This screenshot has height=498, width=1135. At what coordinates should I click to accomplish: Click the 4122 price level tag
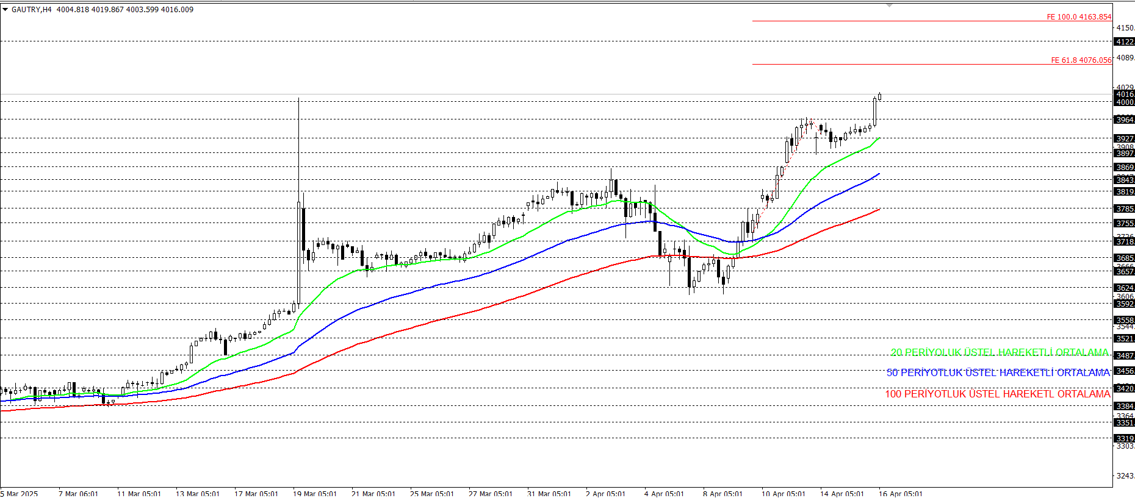1125,42
